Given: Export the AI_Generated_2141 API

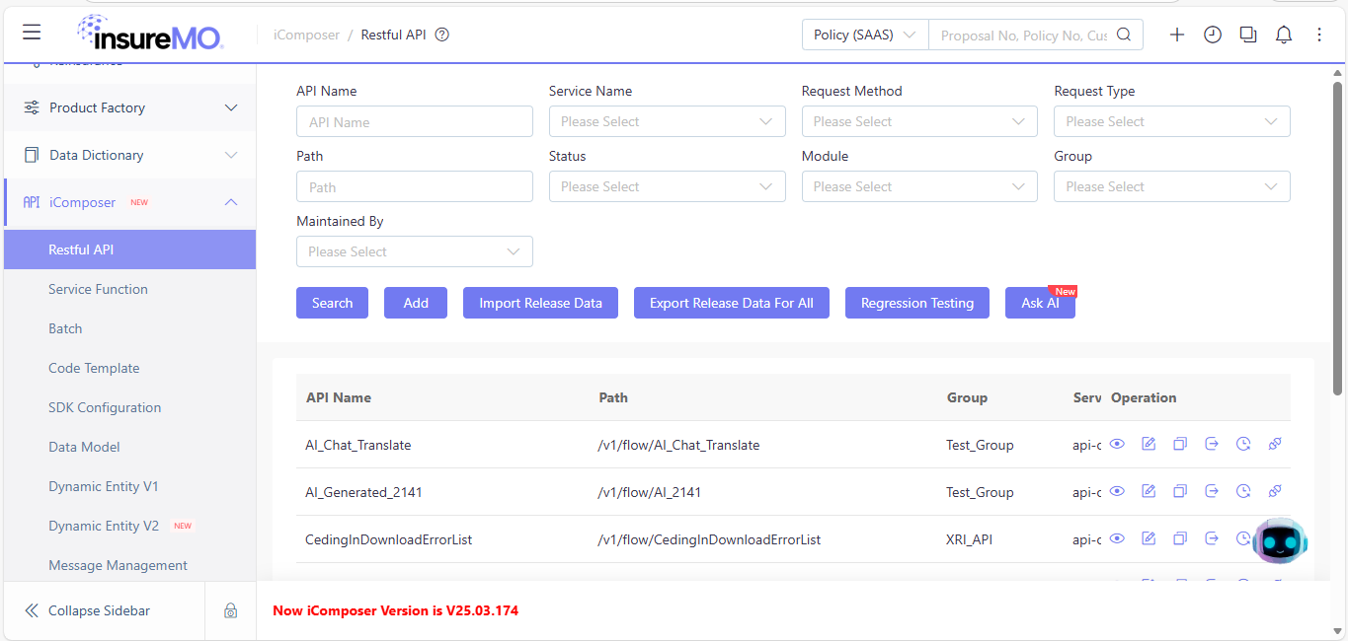Looking at the screenshot, I should click(1212, 491).
